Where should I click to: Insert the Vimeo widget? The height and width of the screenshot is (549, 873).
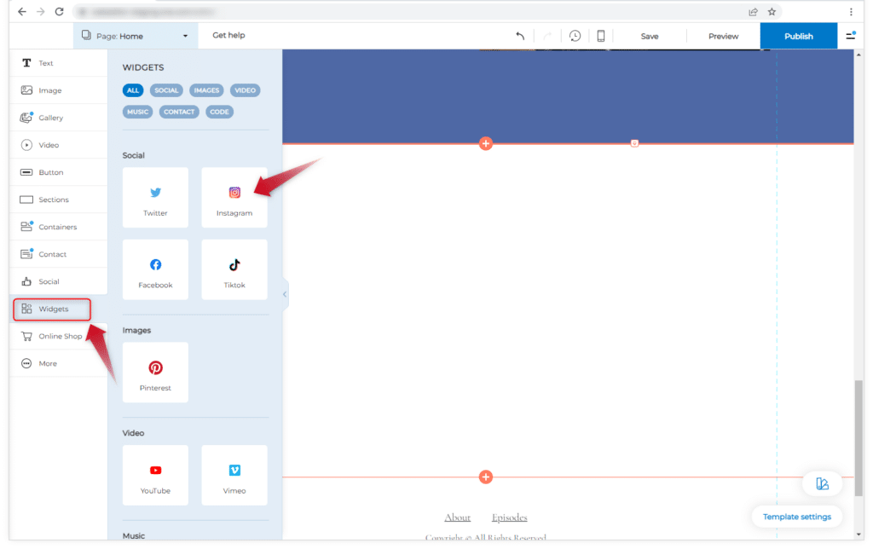pyautogui.click(x=234, y=476)
